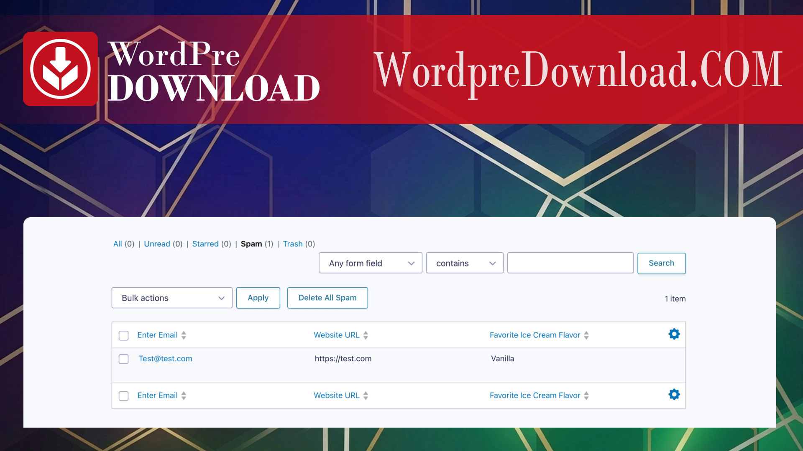Click footer Enter Email sort arrows
The height and width of the screenshot is (451, 803).
184,395
